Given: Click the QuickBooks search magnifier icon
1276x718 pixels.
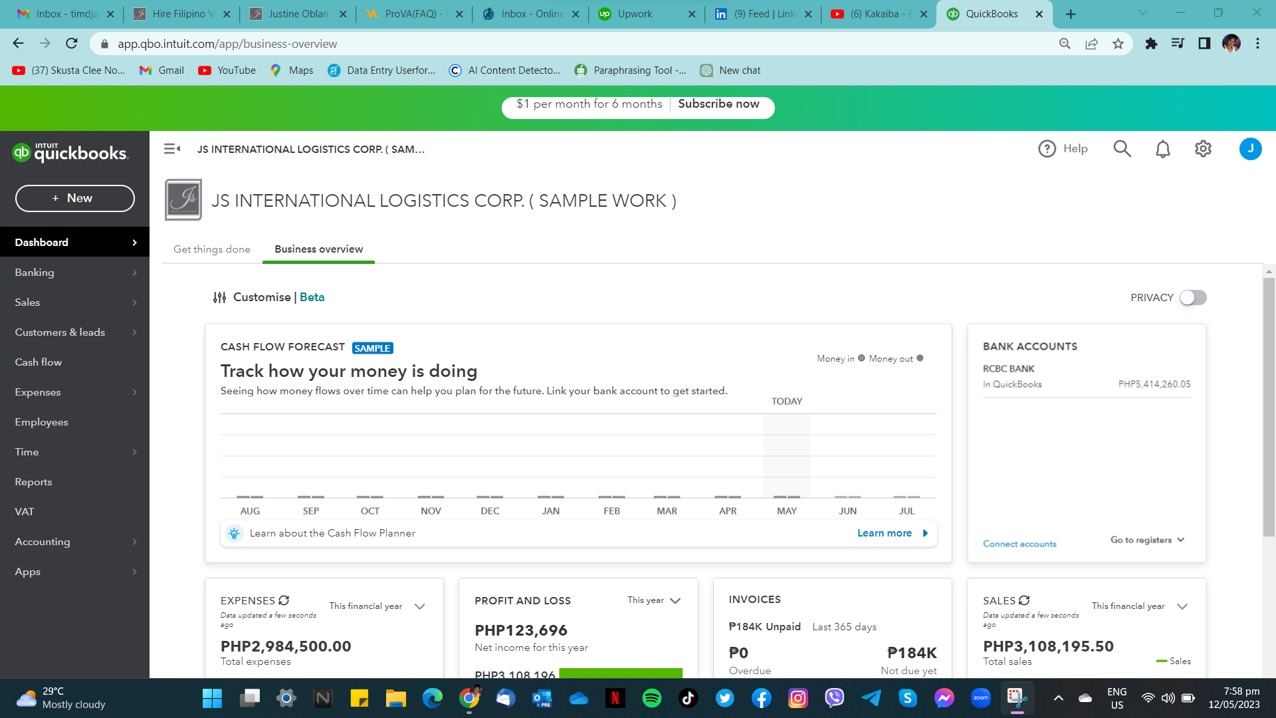Looking at the screenshot, I should point(1122,149).
